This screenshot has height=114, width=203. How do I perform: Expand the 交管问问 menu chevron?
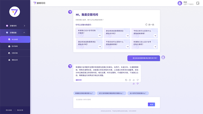[x=24, y=26]
